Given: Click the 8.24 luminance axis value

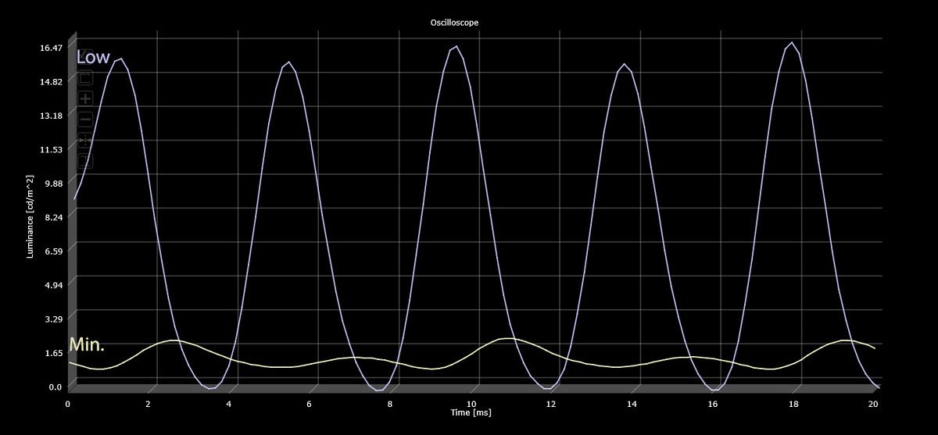Looking at the screenshot, I should coord(54,217).
